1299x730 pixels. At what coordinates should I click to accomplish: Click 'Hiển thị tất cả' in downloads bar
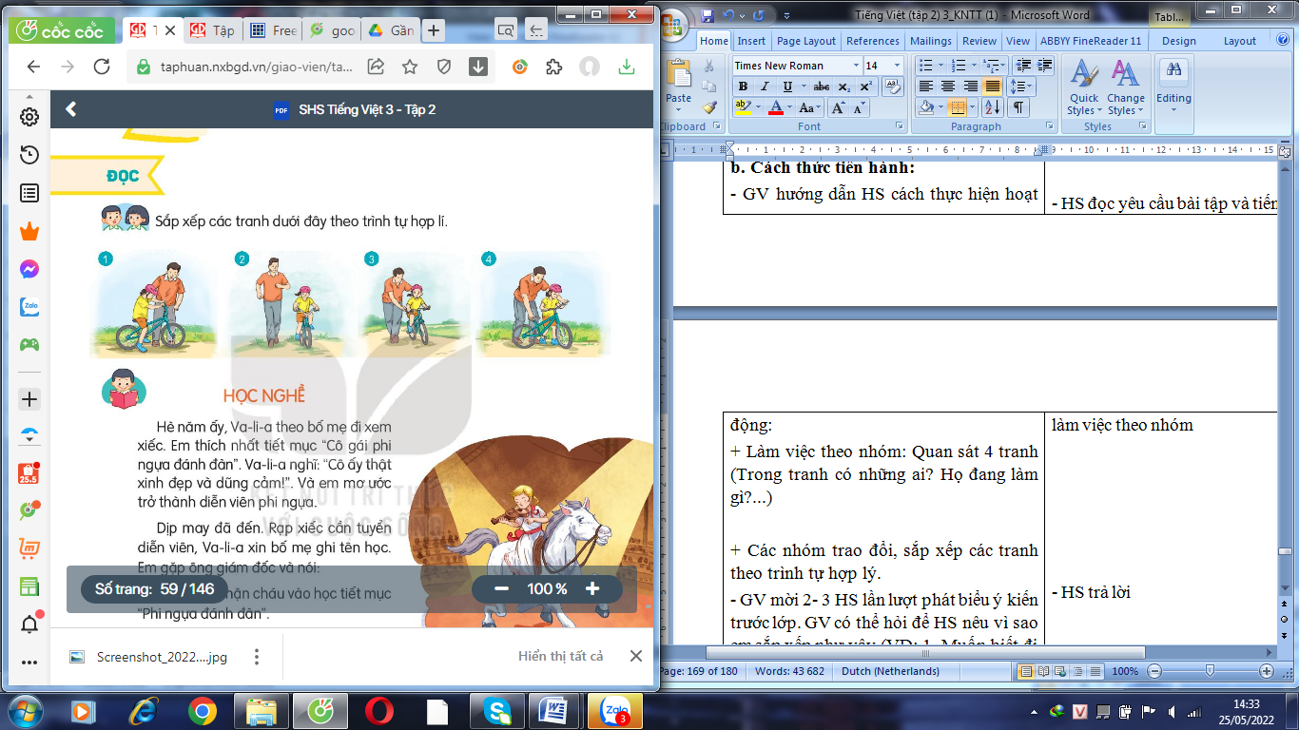561,656
